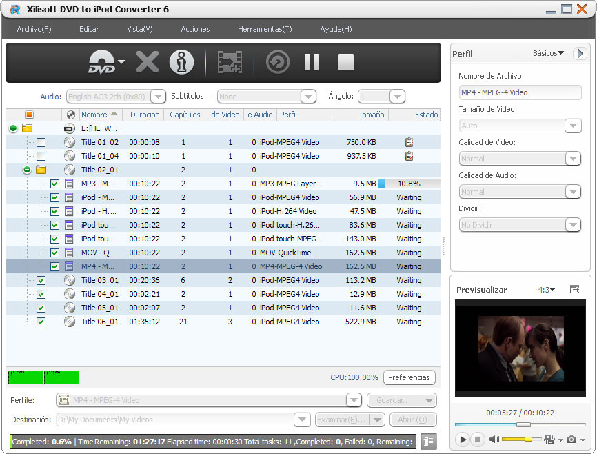The width and height of the screenshot is (597, 454).
Task: Open the Dividir dropdown
Action: [573, 225]
